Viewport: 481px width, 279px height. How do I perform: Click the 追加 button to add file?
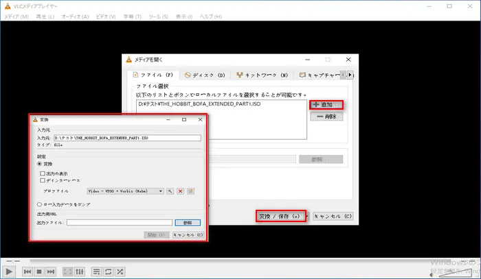[326, 104]
